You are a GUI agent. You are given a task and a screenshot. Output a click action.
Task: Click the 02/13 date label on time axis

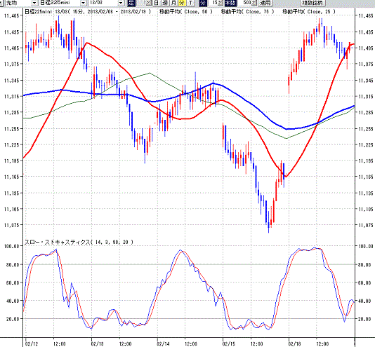click(x=98, y=344)
